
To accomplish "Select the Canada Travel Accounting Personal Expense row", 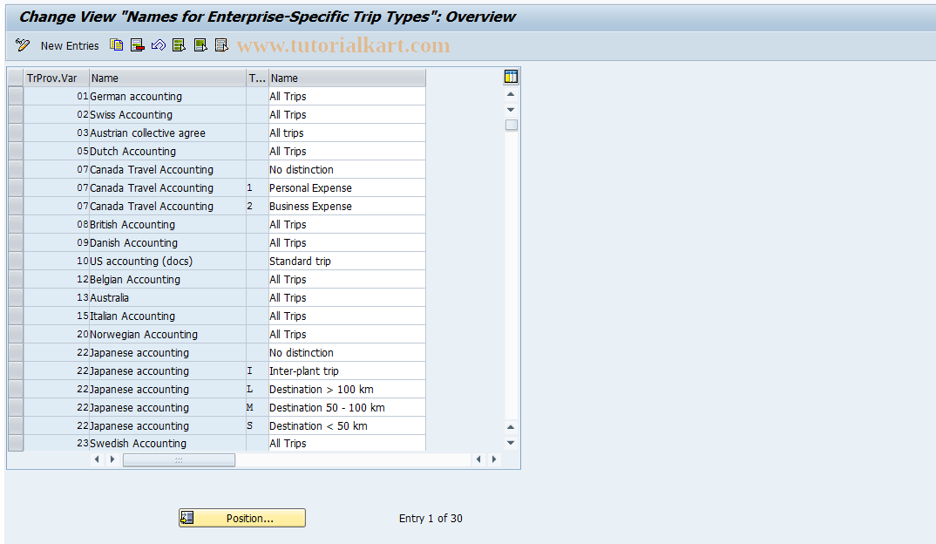I will click(16, 187).
